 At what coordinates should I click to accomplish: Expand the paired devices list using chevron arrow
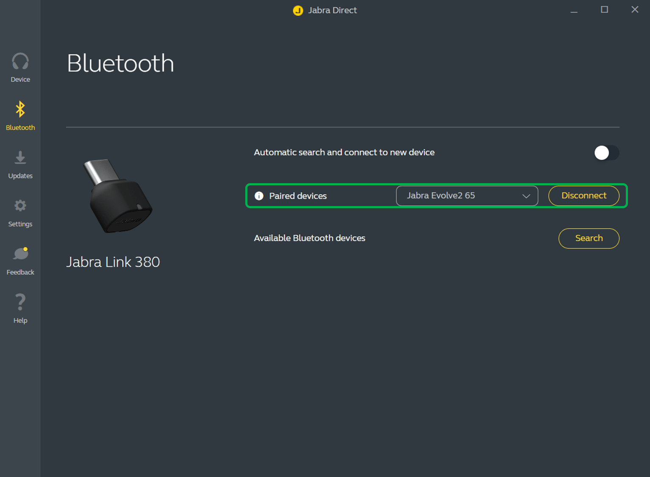[526, 196]
